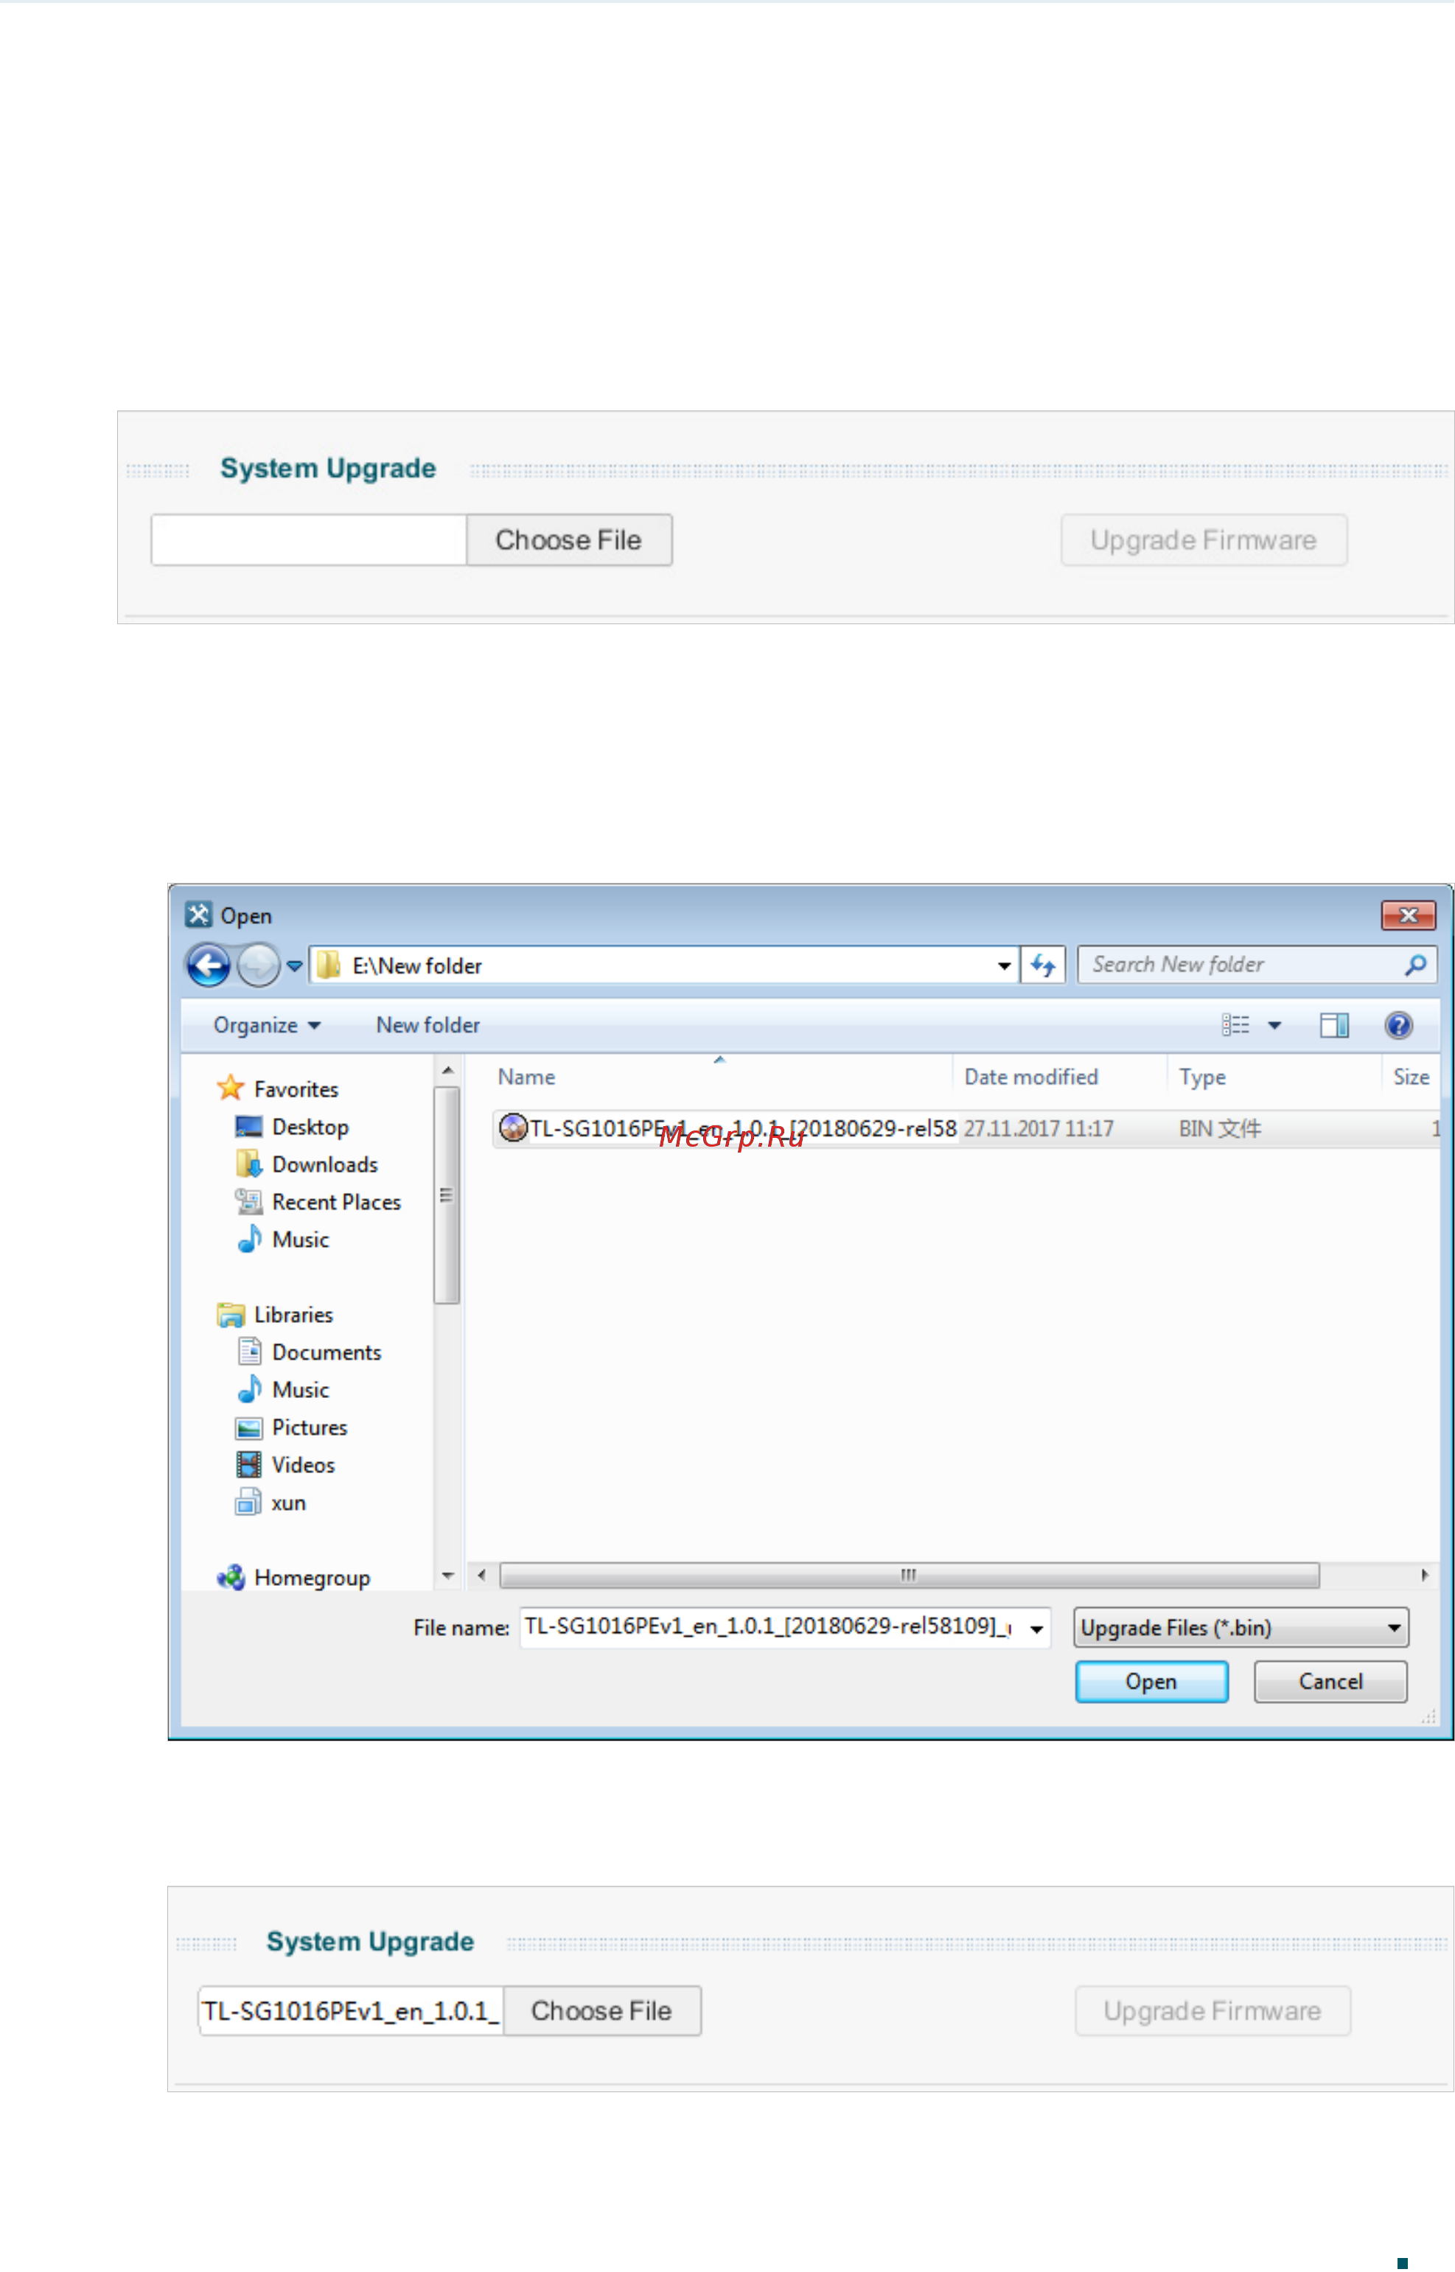This screenshot has height=2272, width=1455.
Task: Click the firmware file's BIN icon
Action: pyautogui.click(x=513, y=1128)
